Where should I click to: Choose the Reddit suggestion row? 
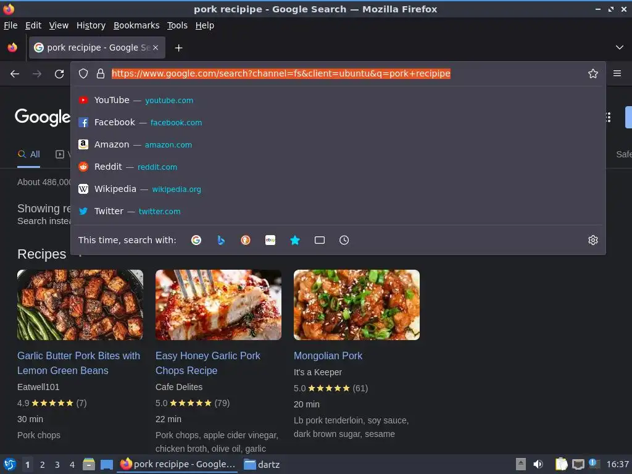pos(338,167)
